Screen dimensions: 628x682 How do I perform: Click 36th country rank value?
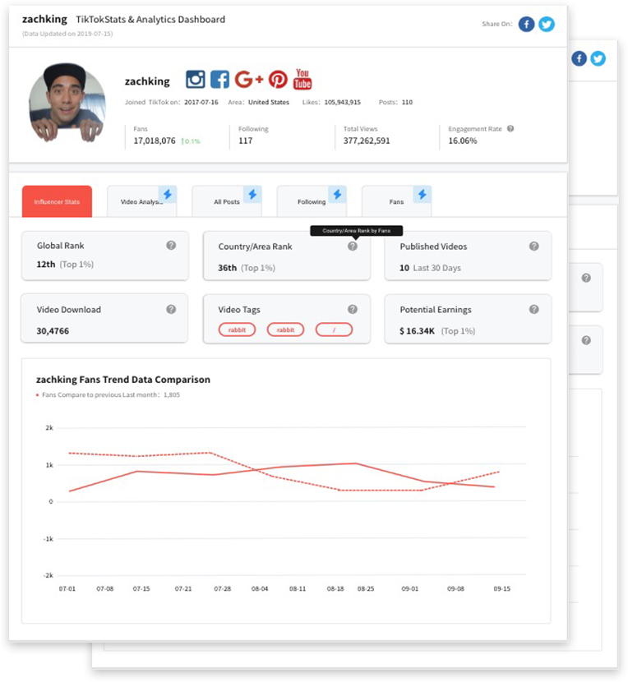click(227, 268)
